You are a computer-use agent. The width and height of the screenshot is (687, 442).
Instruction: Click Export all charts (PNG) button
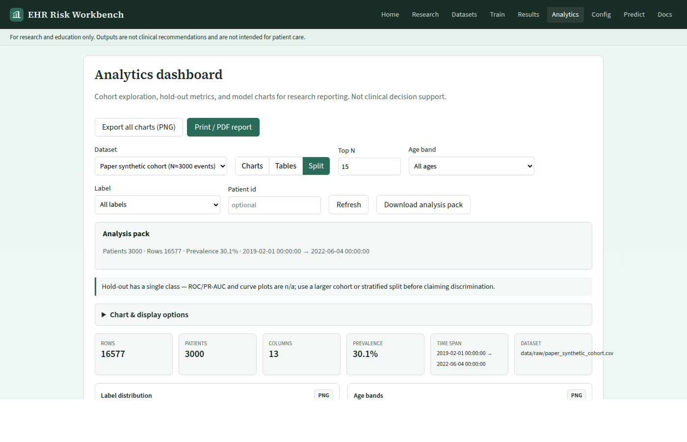point(139,127)
